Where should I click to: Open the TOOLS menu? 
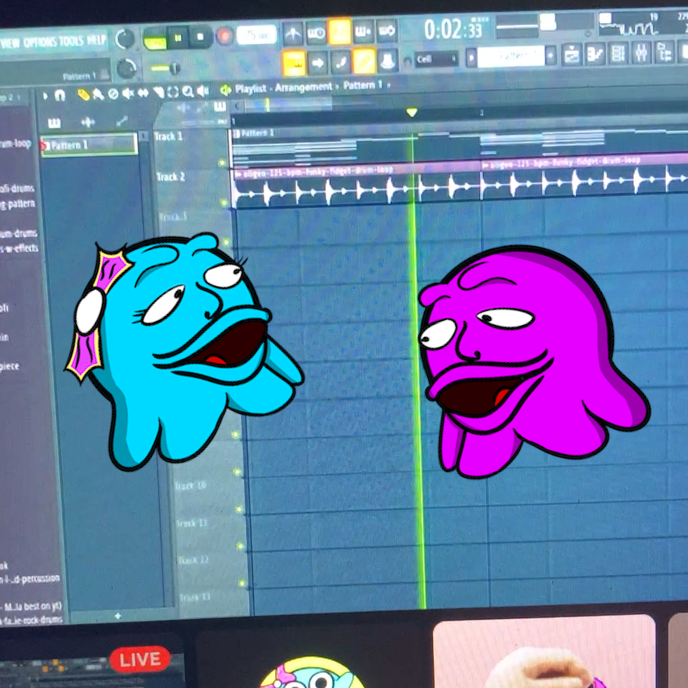71,41
